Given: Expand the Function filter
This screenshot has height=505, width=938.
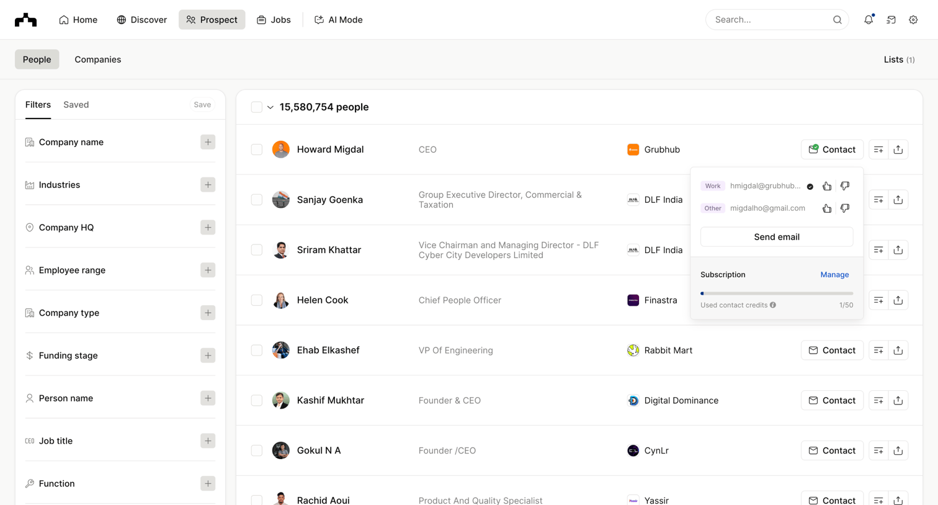Looking at the screenshot, I should tap(208, 484).
